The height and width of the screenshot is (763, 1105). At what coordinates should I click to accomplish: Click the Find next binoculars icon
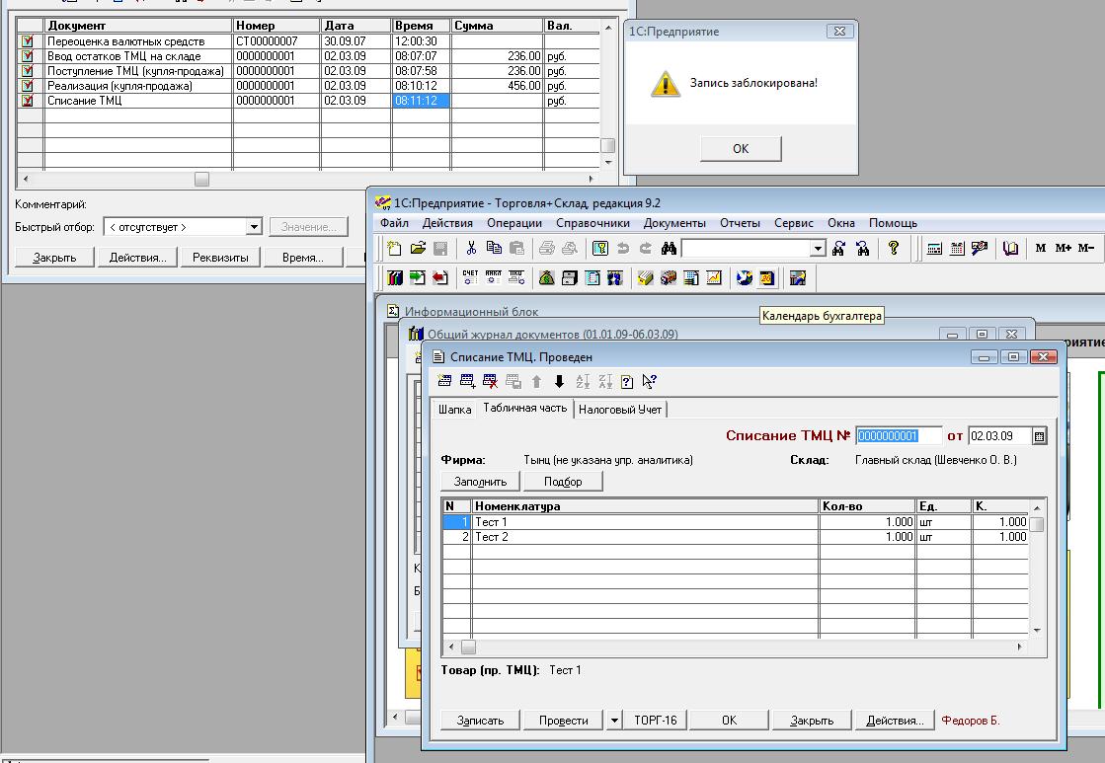(838, 248)
